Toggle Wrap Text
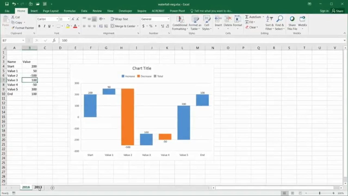Viewport: 348px width, 196px height. (119, 19)
